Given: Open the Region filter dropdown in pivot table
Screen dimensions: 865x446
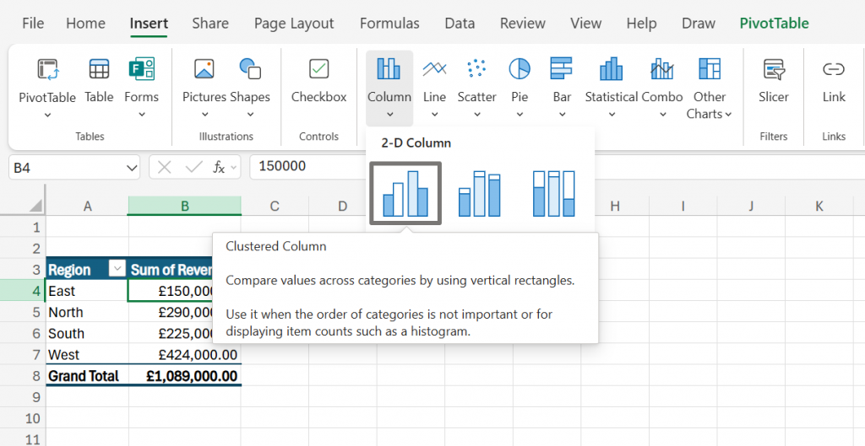Looking at the screenshot, I should click(x=117, y=270).
